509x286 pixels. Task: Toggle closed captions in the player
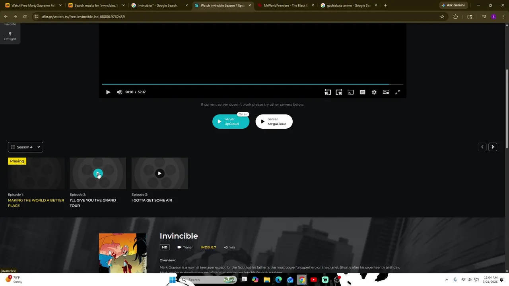(362, 92)
